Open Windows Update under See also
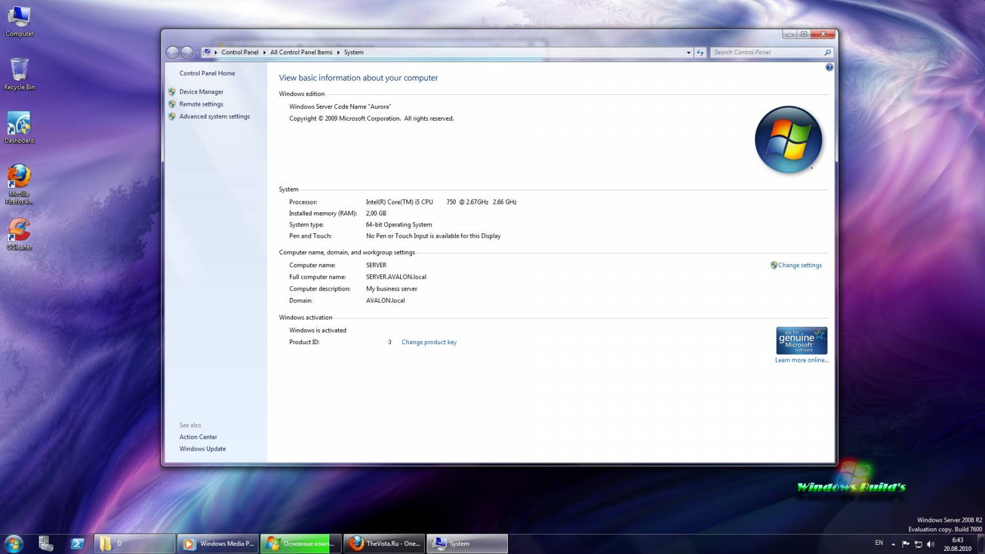 203,449
